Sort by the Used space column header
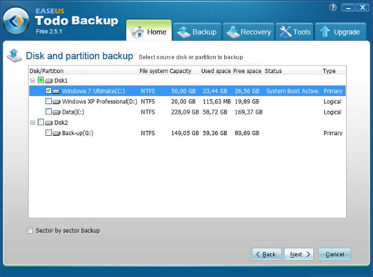Image resolution: width=373 pixels, height=277 pixels. pos(216,71)
